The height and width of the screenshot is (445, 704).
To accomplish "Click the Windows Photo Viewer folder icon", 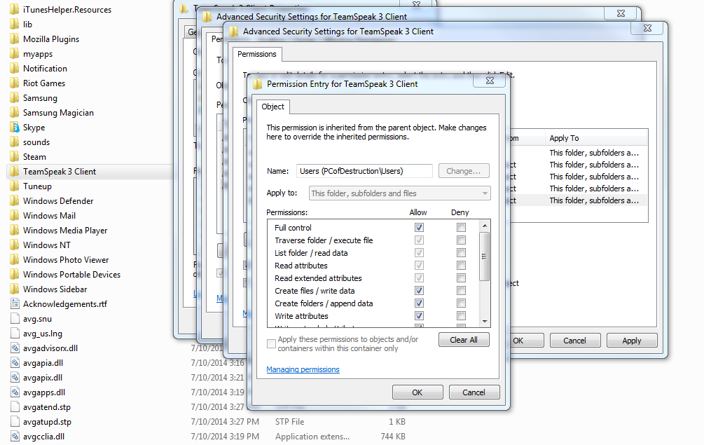I will tap(15, 260).
